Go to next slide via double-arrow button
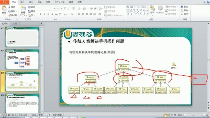 (x=209, y=108)
